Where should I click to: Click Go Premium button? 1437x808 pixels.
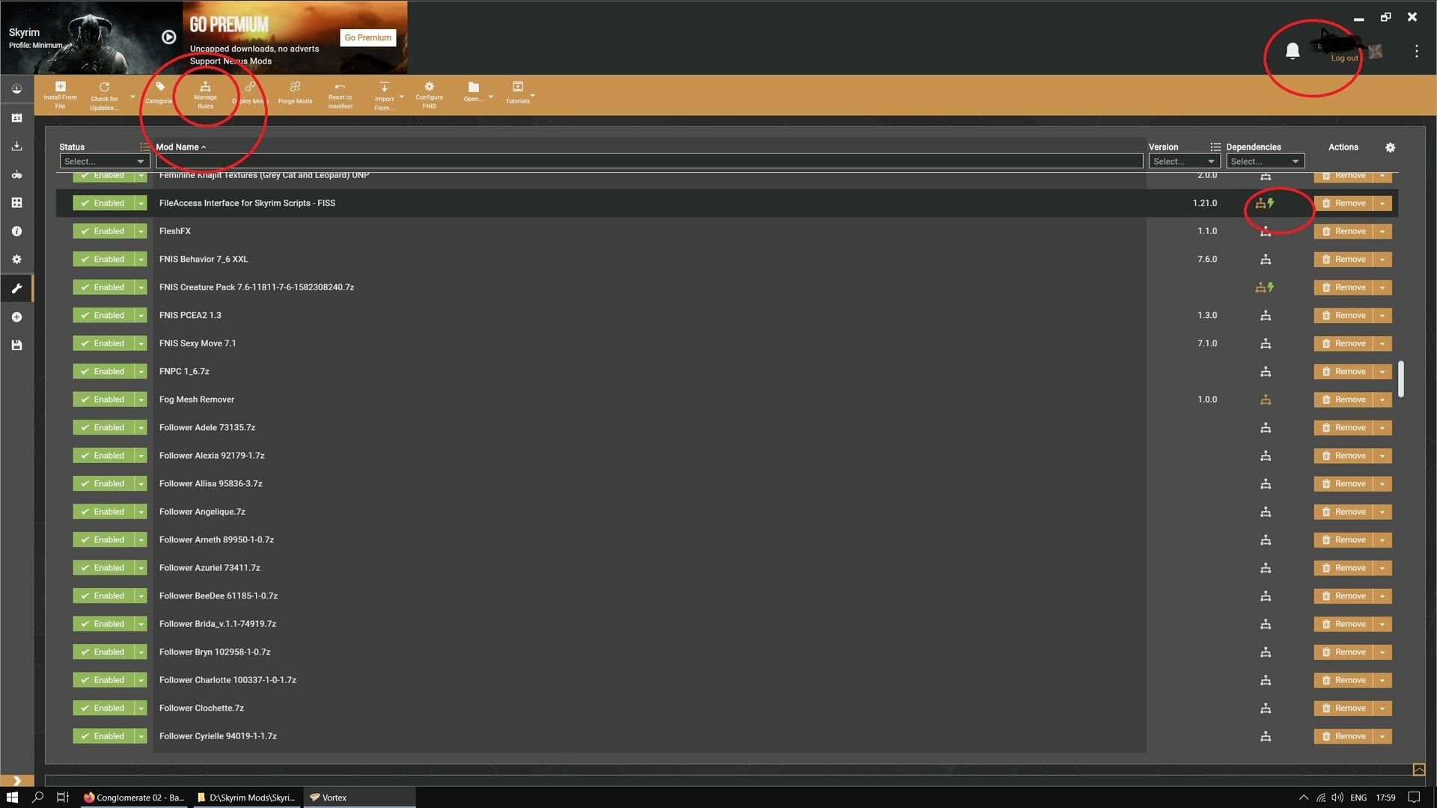tap(367, 37)
